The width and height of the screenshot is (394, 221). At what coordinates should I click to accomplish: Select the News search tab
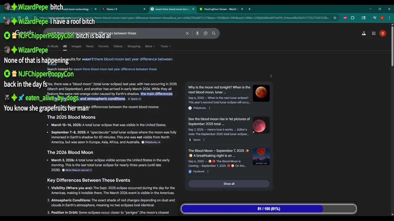90,46
